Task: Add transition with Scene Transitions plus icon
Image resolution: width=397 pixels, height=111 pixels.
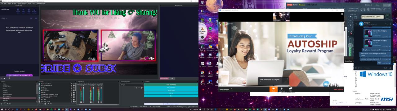Action: pyautogui.click(x=136, y=88)
